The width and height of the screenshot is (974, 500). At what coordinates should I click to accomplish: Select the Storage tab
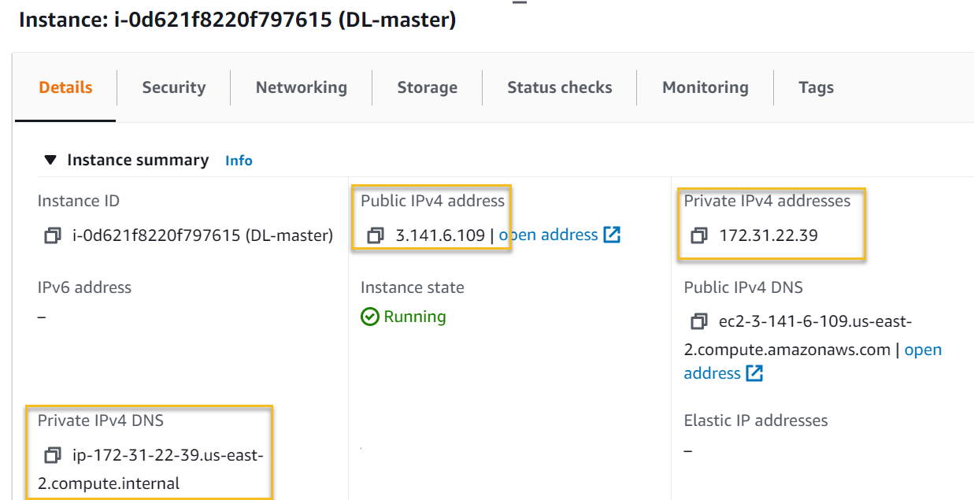(x=427, y=87)
